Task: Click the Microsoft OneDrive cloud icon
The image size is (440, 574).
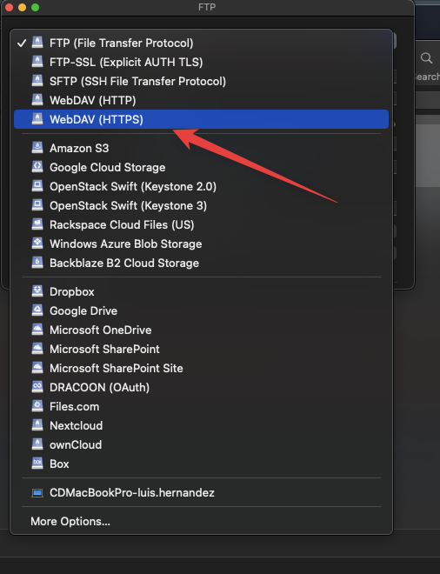Action: (x=37, y=329)
